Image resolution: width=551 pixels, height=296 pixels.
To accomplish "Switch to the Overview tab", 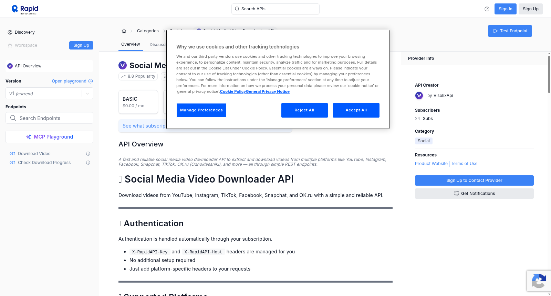I will (131, 44).
